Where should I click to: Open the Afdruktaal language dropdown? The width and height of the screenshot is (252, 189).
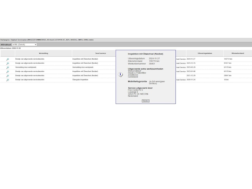24,44
